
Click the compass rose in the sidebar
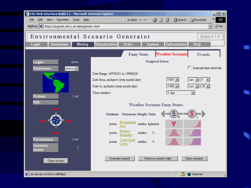[x=56, y=120]
